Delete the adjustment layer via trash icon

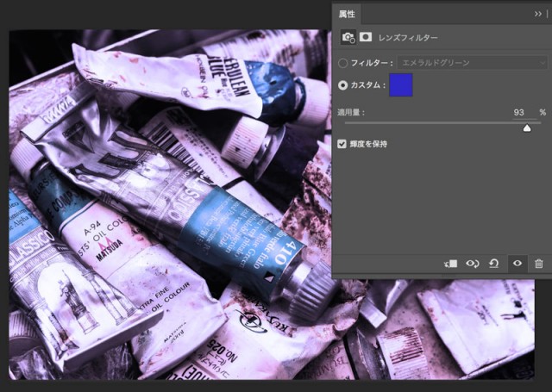click(x=538, y=264)
